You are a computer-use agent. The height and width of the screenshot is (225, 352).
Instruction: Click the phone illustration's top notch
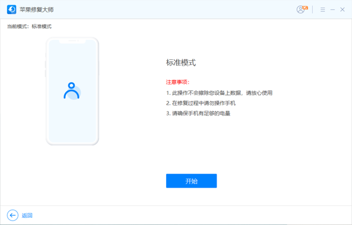(72, 41)
